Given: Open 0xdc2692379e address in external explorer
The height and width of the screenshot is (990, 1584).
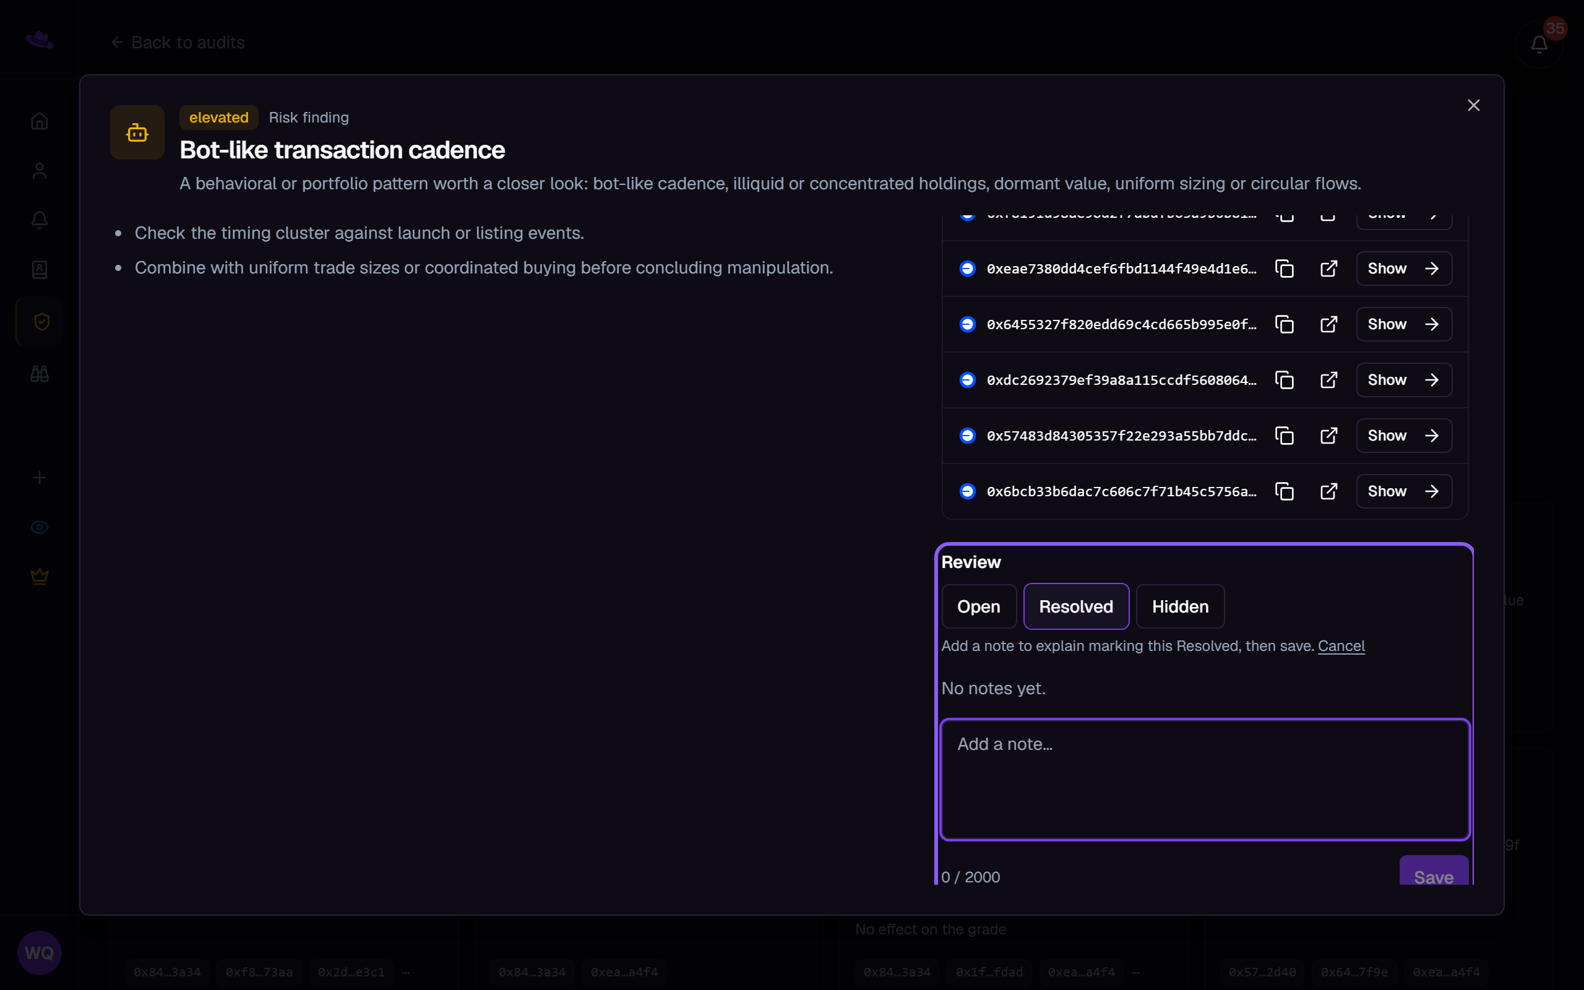Looking at the screenshot, I should click(x=1328, y=380).
